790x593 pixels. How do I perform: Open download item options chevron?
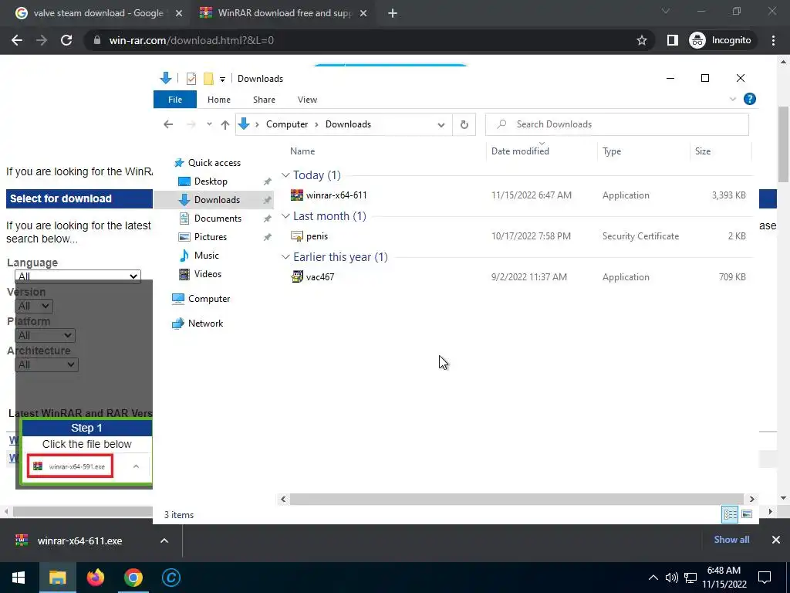tap(164, 540)
